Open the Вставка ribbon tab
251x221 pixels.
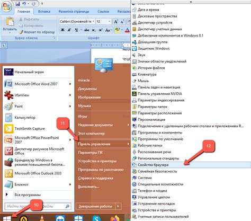click(44, 12)
